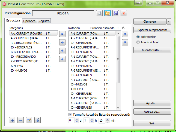The height and width of the screenshot is (132, 176).
Task: Select A-NUEVO in Categorías list
Action: 33,66
